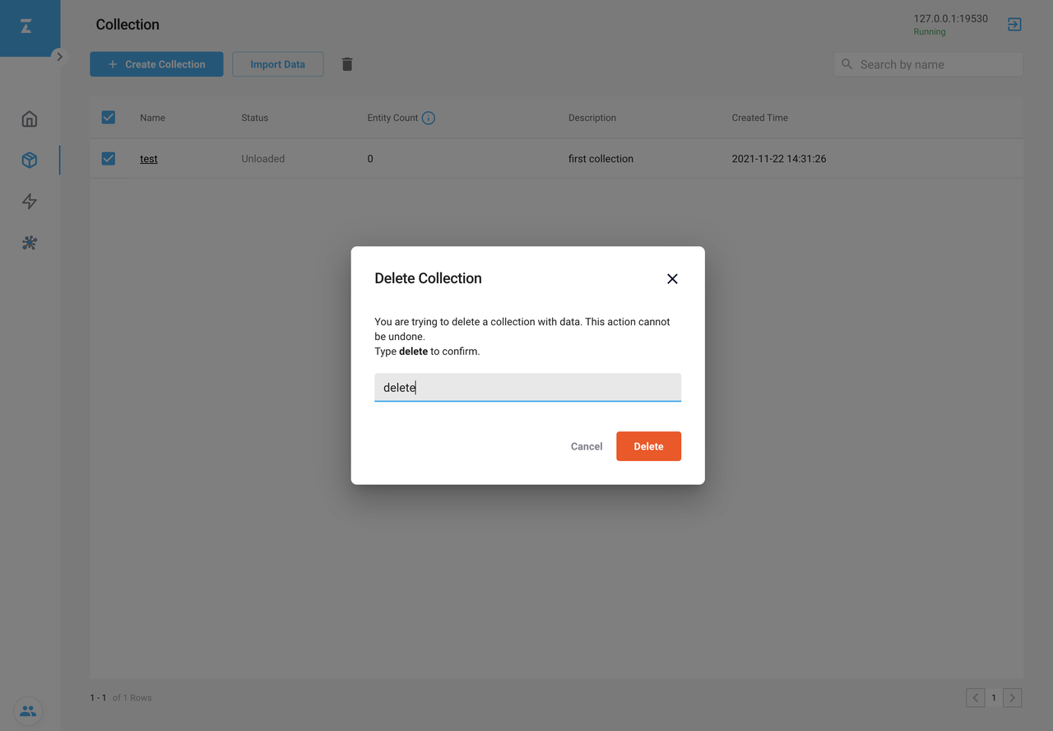Image resolution: width=1053 pixels, height=731 pixels.
Task: Toggle the select-all header checkbox
Action: click(x=109, y=118)
